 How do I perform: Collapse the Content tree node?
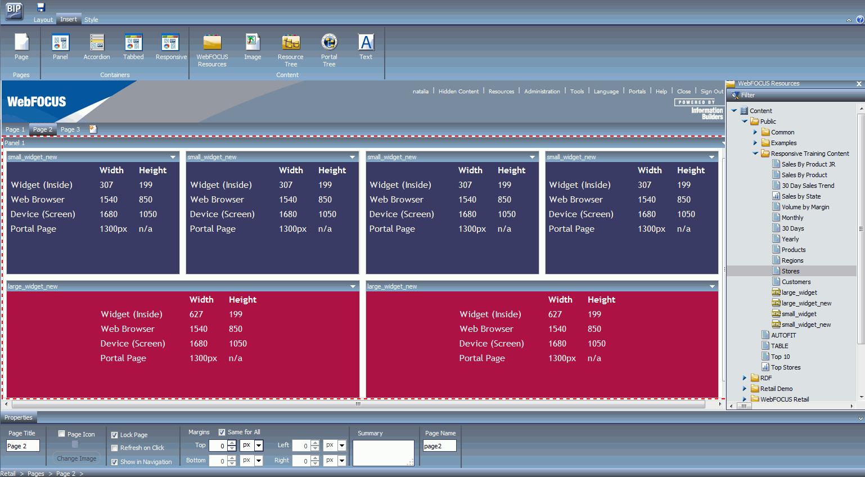pos(734,111)
